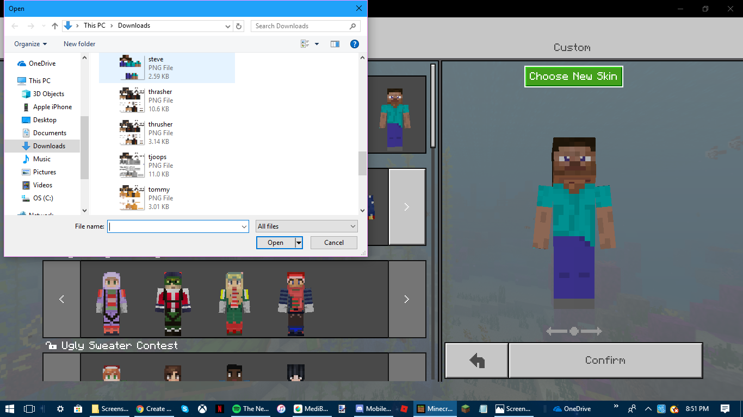Open Windows Start menu

[x=10, y=409]
